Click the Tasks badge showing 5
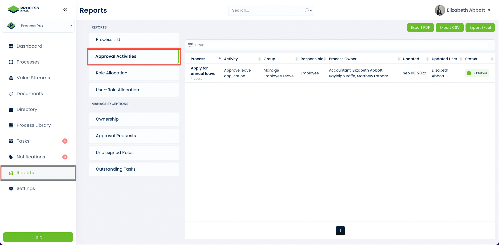The height and width of the screenshot is (245, 499). click(65, 141)
